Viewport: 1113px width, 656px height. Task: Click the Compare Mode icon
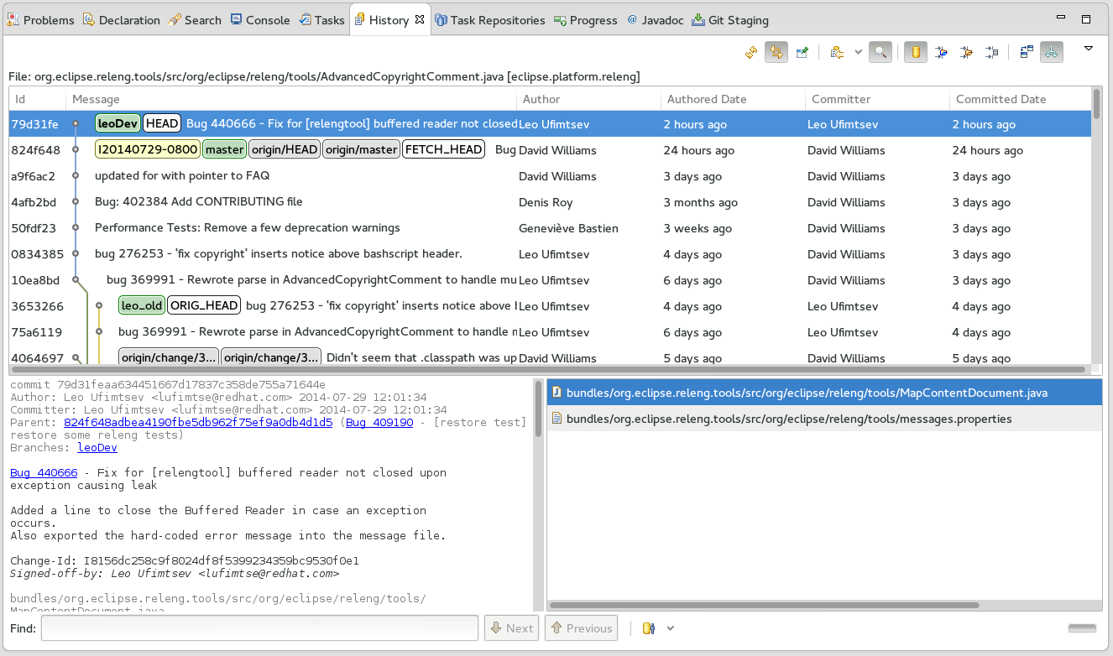[x=1027, y=53]
